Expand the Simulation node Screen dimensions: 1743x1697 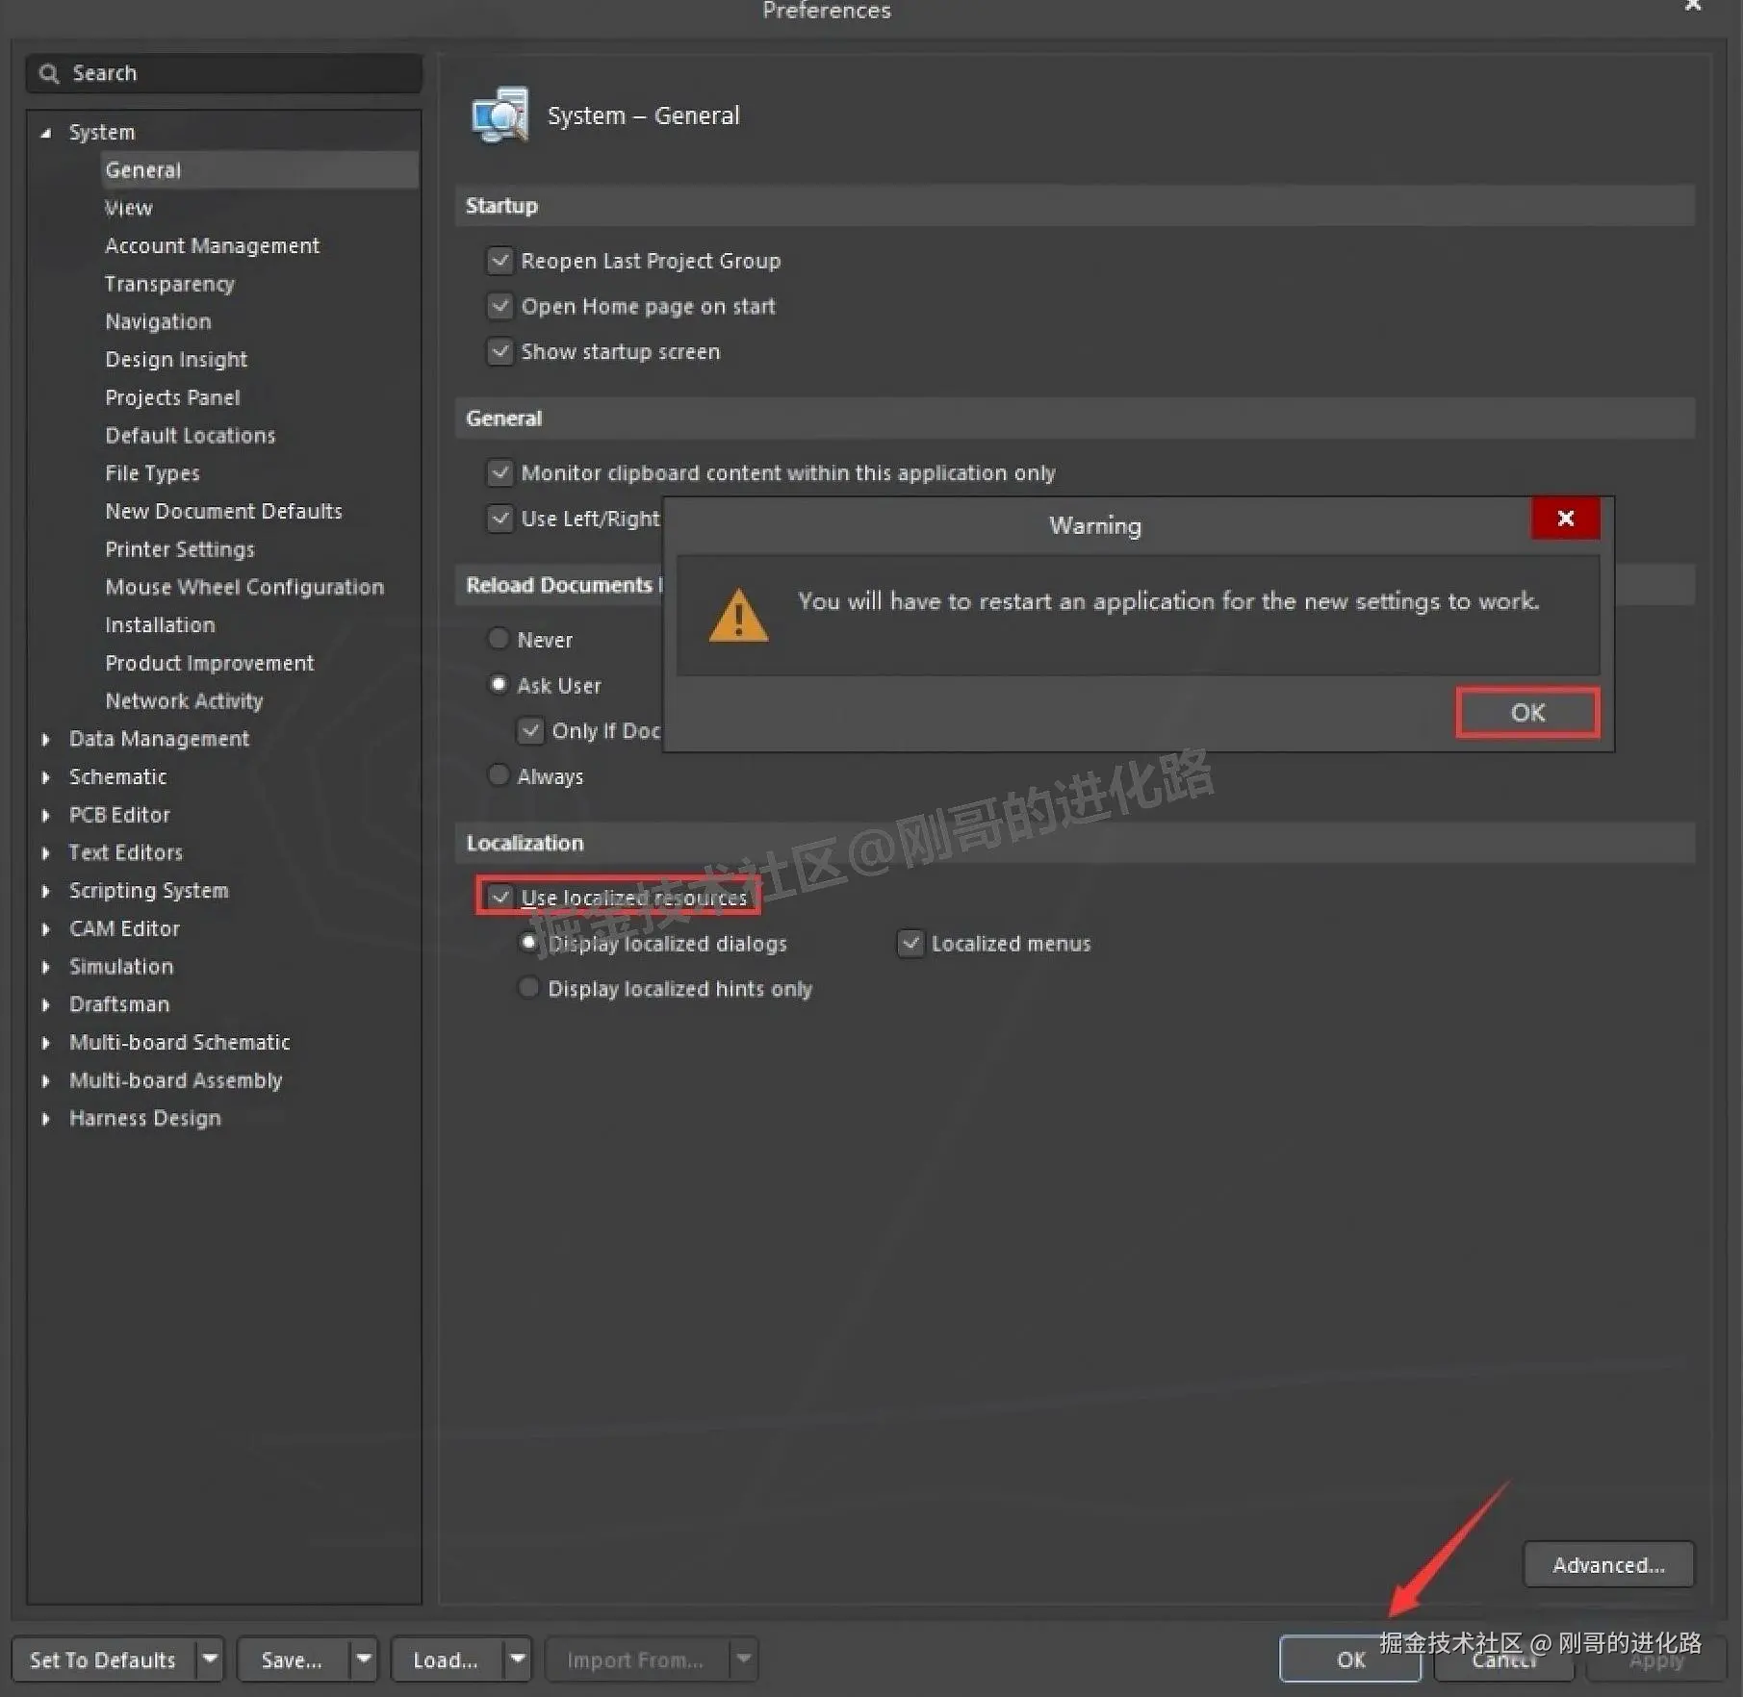[45, 967]
